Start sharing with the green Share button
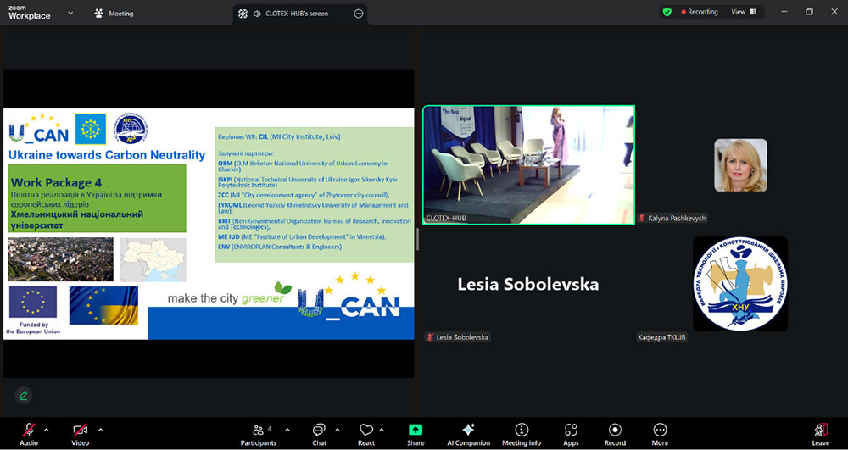This screenshot has width=848, height=450. (416, 433)
